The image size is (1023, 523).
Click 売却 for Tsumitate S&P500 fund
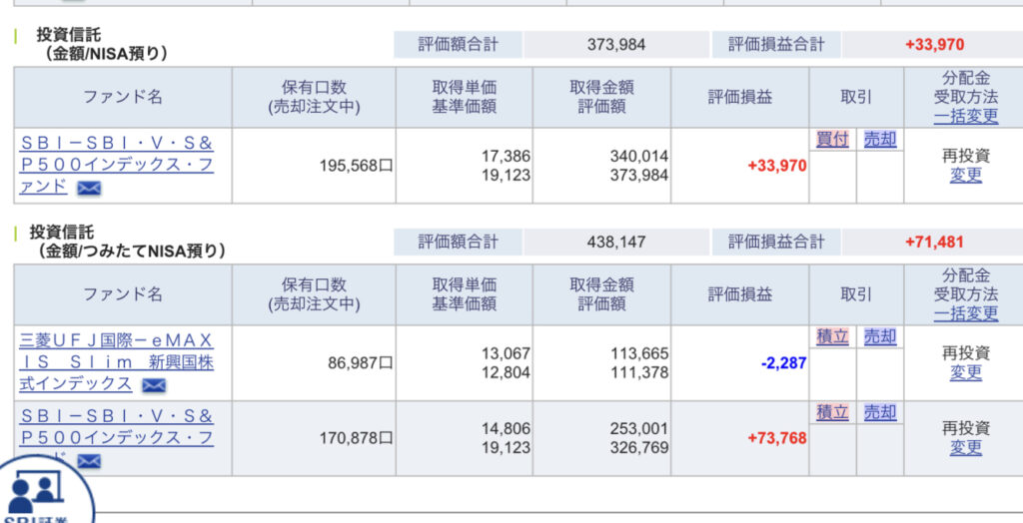pos(880,413)
